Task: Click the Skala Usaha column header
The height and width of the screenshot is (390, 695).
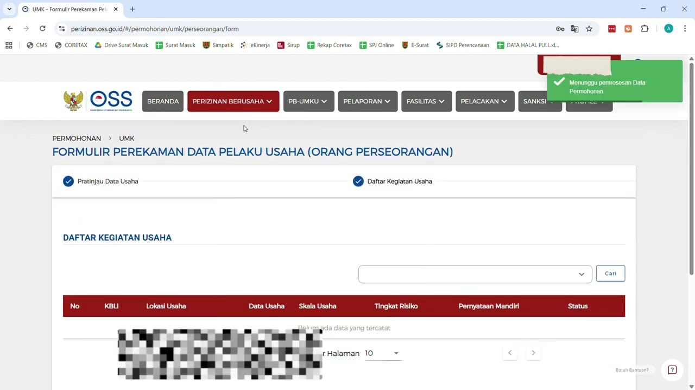Action: point(318,306)
